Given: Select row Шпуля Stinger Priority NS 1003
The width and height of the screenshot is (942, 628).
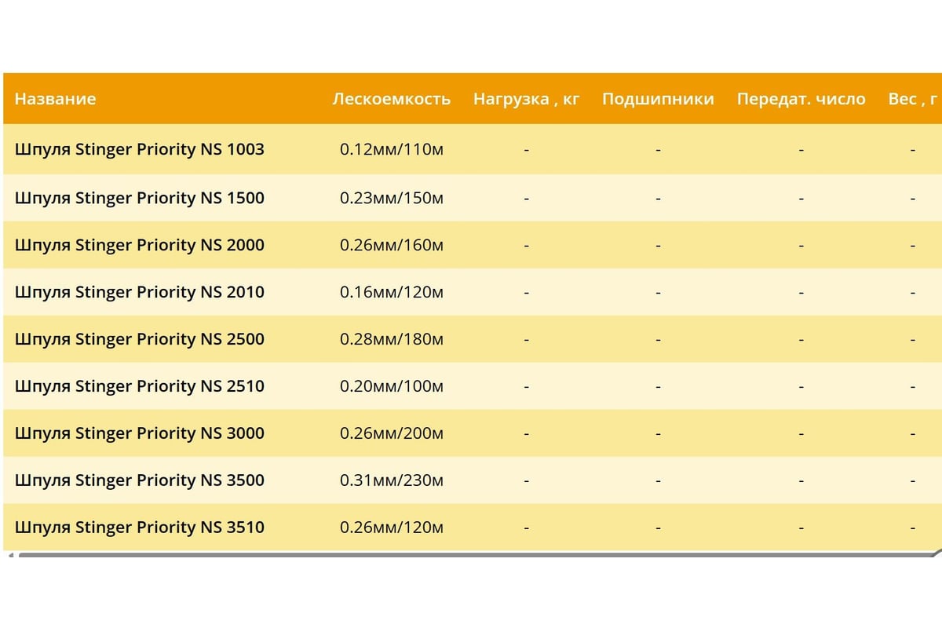Looking at the screenshot, I should (x=140, y=149).
